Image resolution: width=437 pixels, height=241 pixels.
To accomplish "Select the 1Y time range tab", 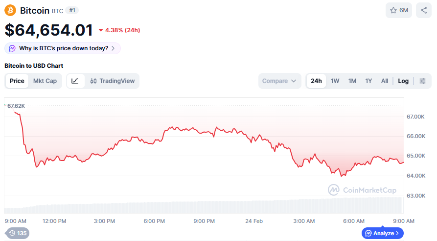I will 368,81.
